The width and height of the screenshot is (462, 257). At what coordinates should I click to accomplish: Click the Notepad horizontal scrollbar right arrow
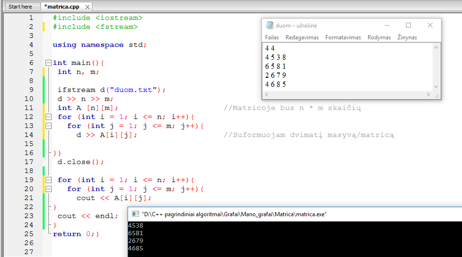[428, 94]
